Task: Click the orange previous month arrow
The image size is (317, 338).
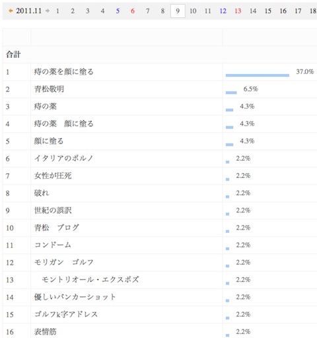Action: pos(11,11)
